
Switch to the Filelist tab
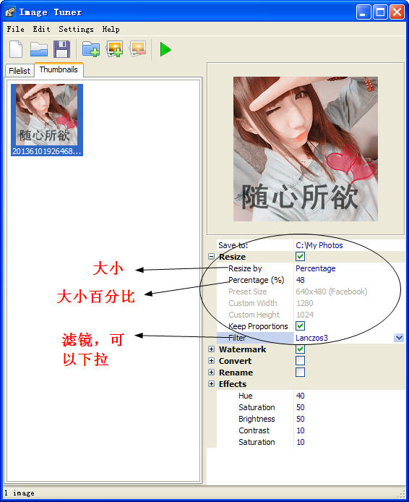pyautogui.click(x=20, y=71)
